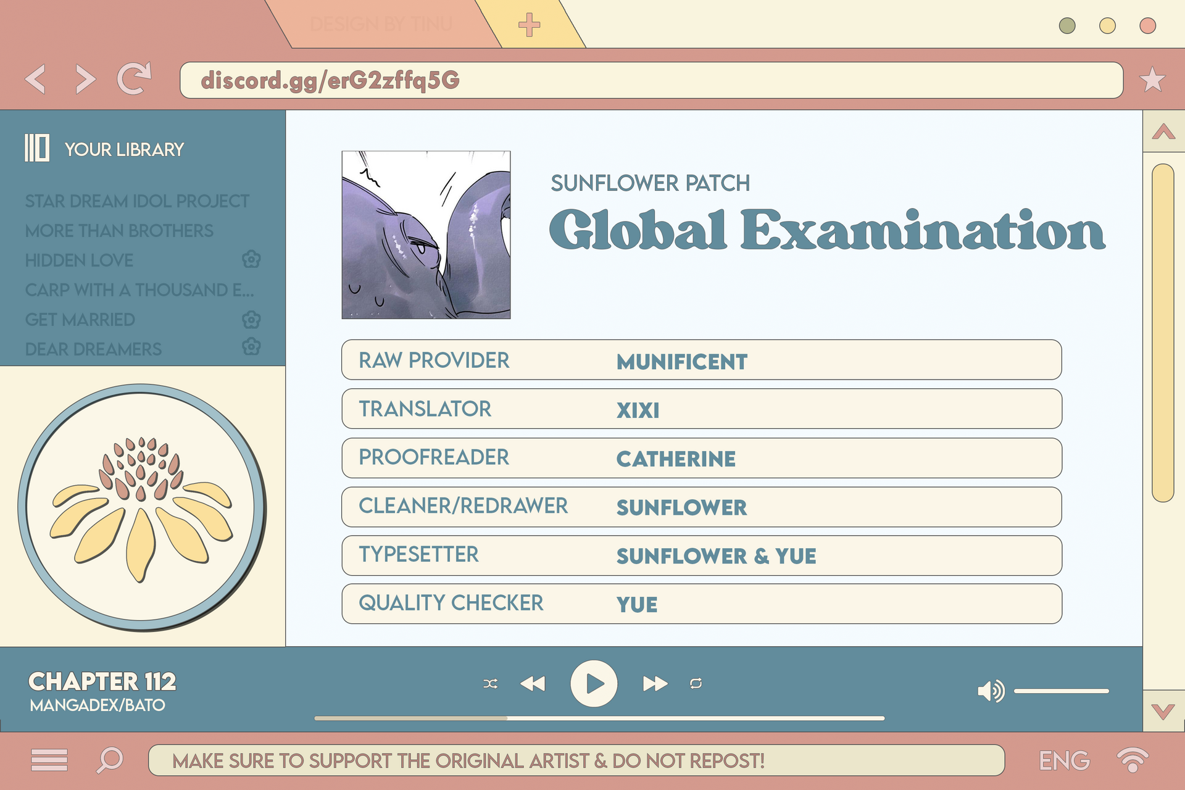Click the search magnifier icon
The image size is (1185, 790).
[x=110, y=760]
